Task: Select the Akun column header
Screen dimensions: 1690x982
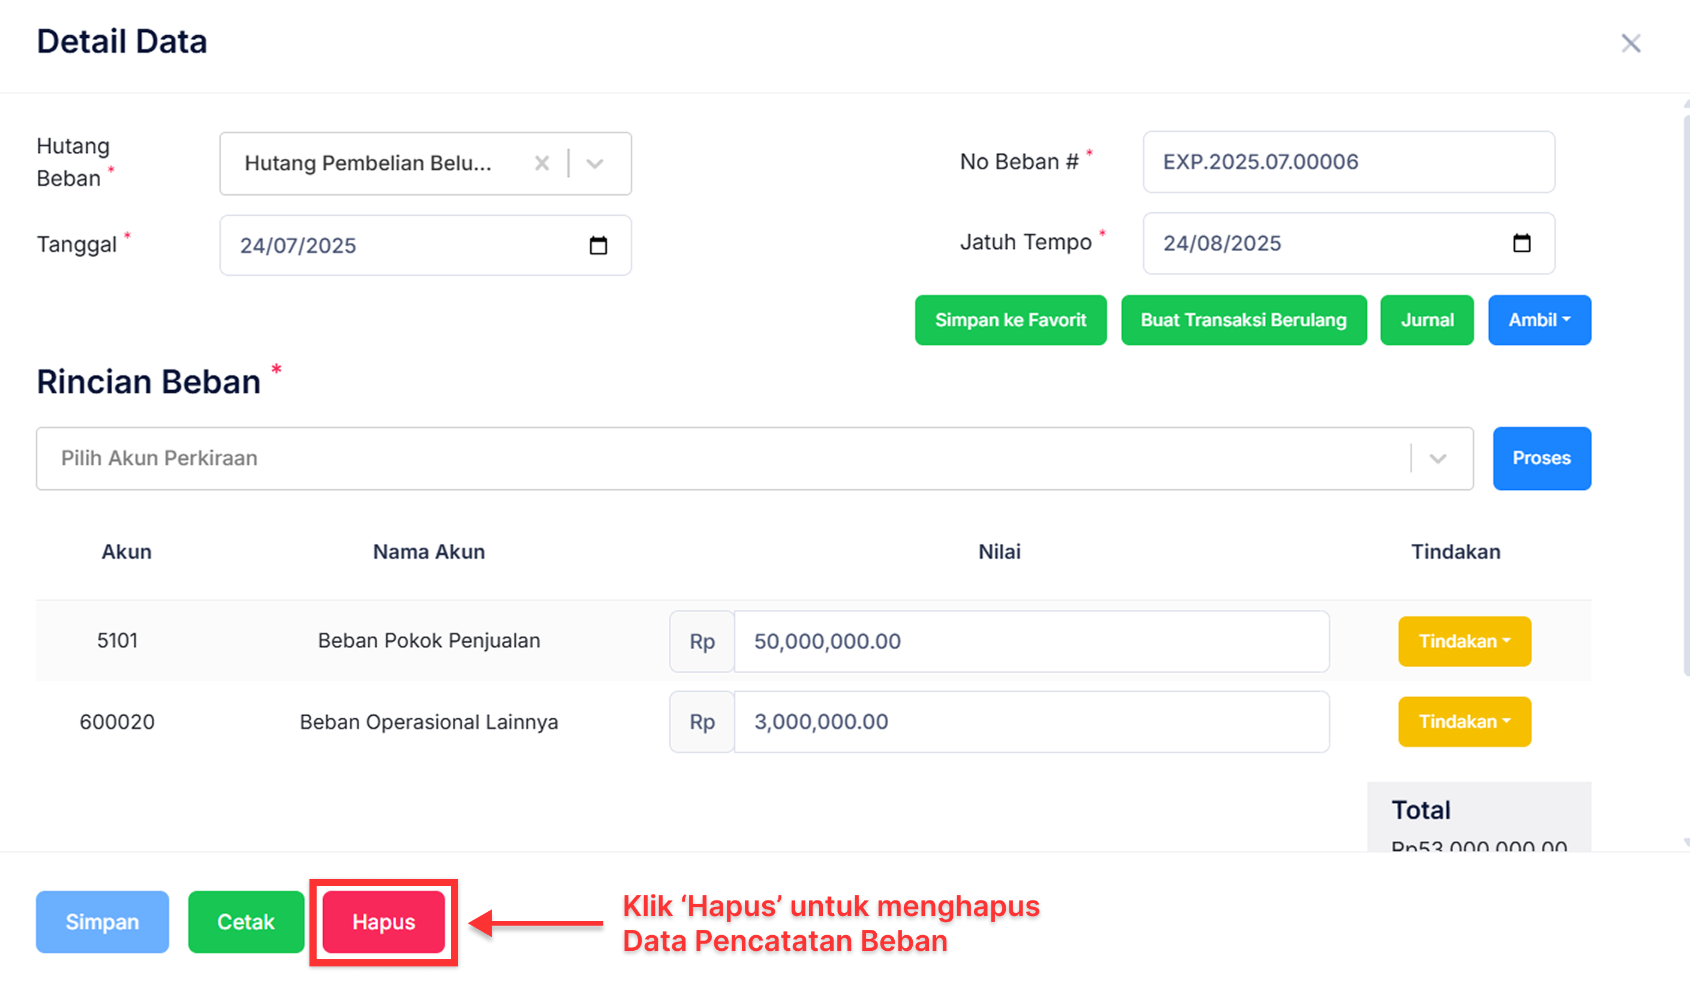Action: [x=126, y=551]
